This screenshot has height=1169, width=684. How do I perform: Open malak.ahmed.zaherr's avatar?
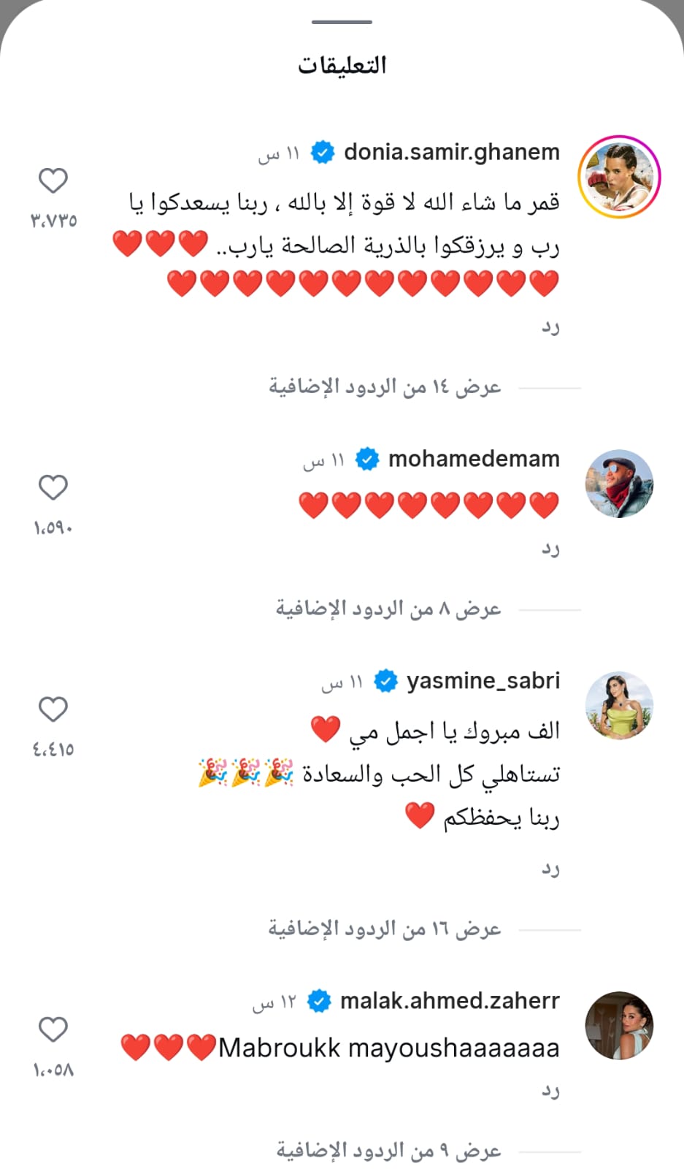[x=619, y=1025]
